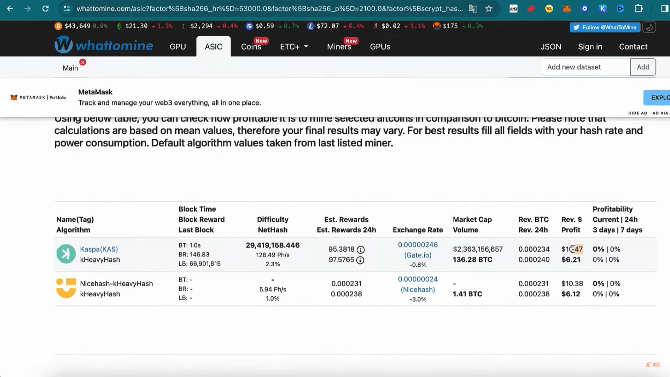This screenshot has height=377, width=670.
Task: Remove the Main dataset red X
Action: click(x=83, y=62)
